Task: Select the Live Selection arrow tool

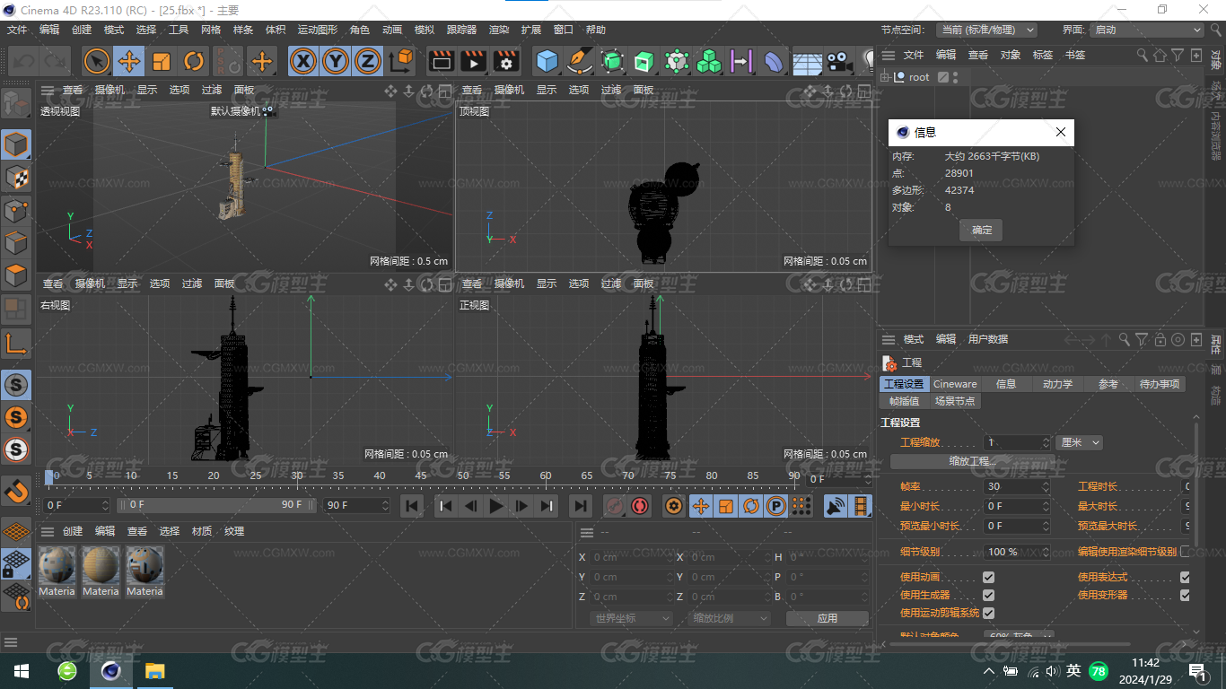Action: pyautogui.click(x=97, y=61)
